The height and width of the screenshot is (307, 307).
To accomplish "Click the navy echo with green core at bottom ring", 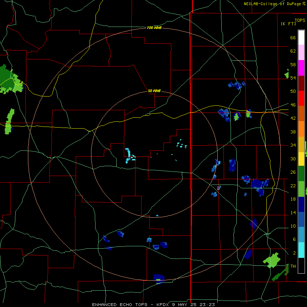I will [159, 279].
